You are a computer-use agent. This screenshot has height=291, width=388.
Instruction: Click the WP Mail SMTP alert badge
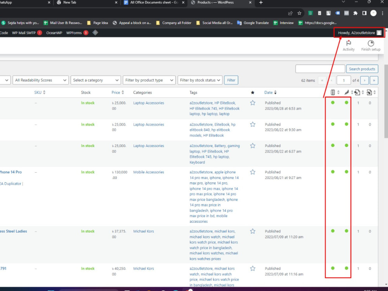point(40,33)
